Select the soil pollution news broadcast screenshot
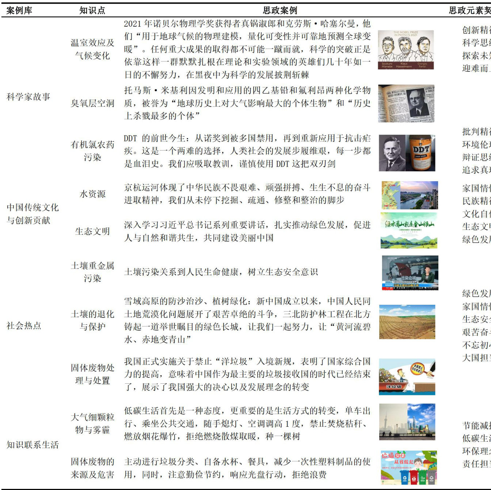 410,273
